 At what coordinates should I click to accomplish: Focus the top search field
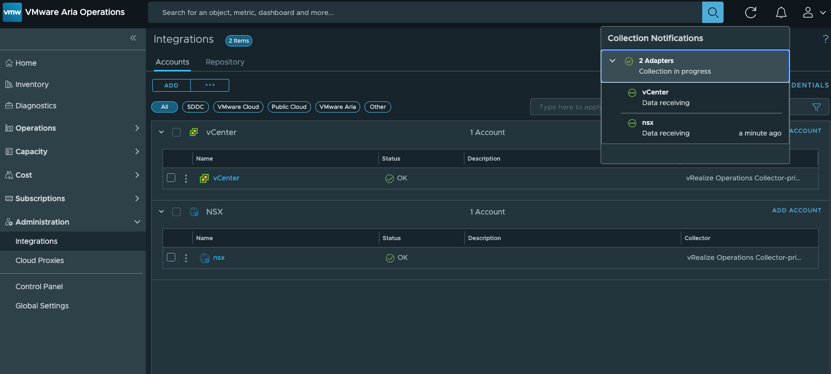click(x=425, y=12)
